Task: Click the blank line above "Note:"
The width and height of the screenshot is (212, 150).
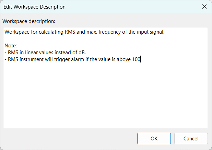Action: click(69, 39)
